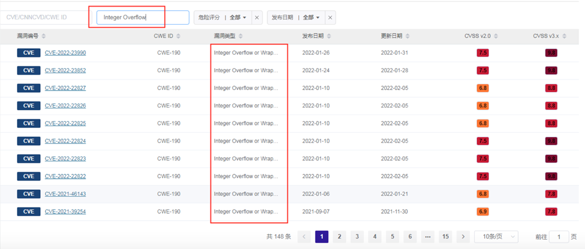The height and width of the screenshot is (249, 585).
Task: Sort by 漏洞编号 column sort icon
Action: pyautogui.click(x=44, y=36)
